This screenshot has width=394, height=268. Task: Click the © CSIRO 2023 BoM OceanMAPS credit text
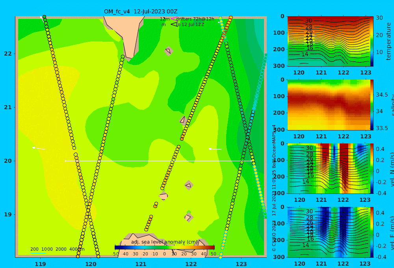274,188
